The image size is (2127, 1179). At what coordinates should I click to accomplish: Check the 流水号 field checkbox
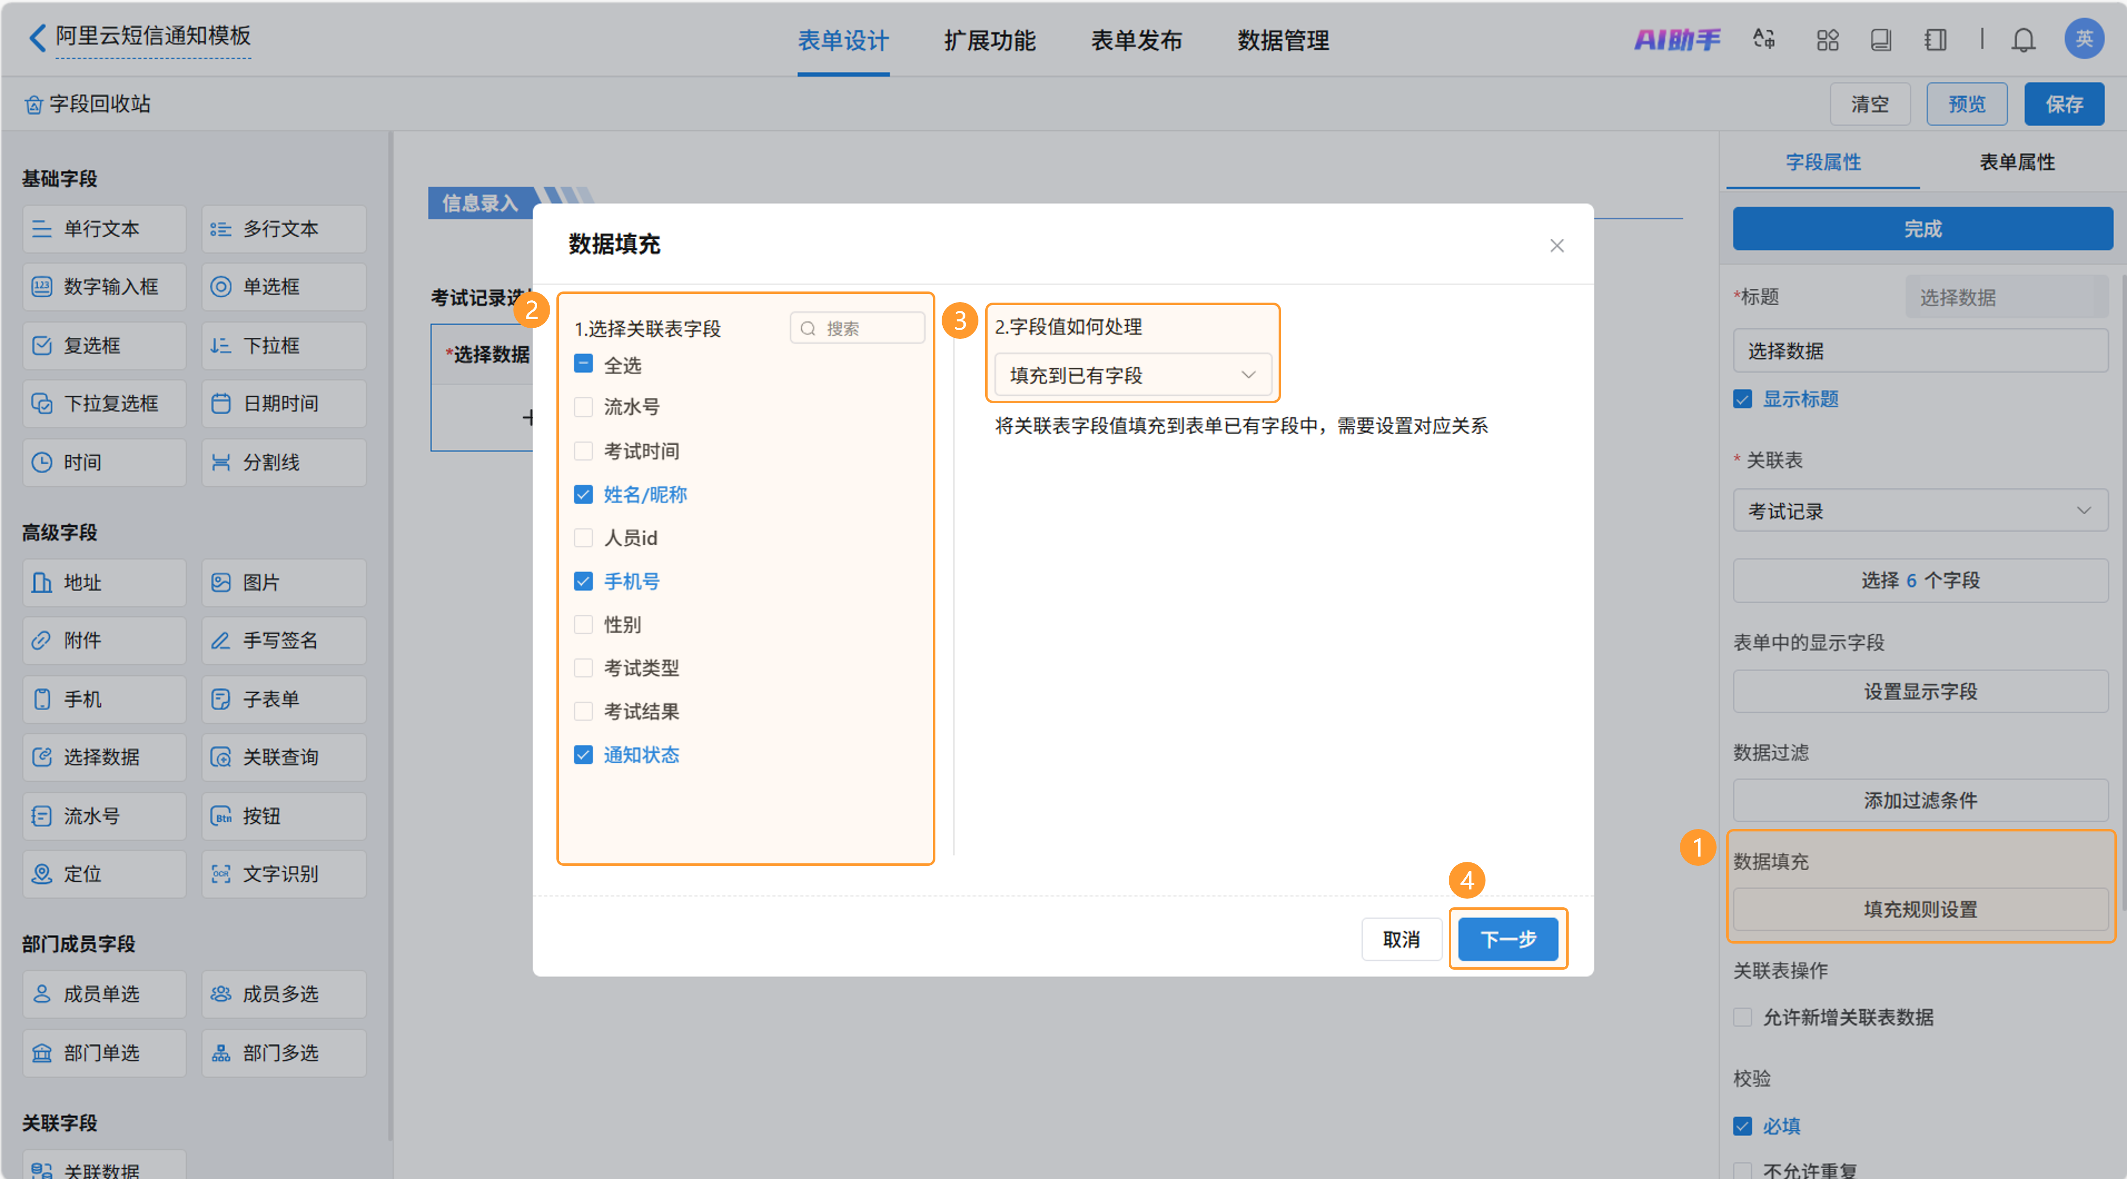pos(584,407)
